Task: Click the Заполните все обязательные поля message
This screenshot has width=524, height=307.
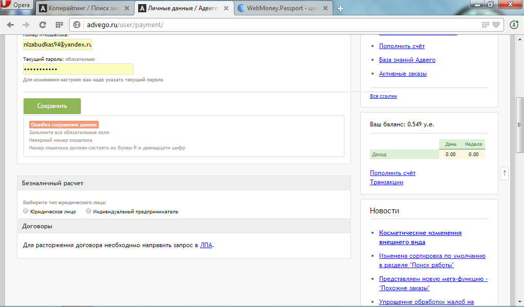Action: coord(69,133)
